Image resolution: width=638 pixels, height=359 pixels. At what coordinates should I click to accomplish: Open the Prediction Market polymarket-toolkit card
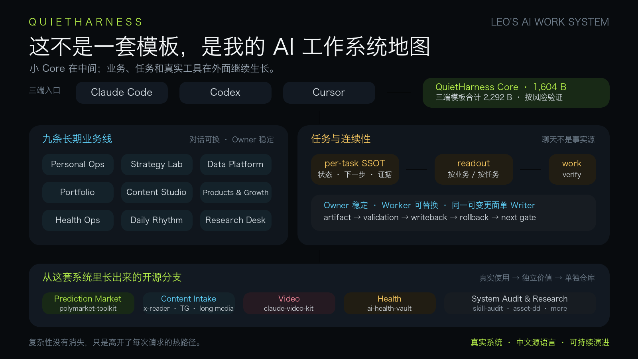click(x=88, y=303)
